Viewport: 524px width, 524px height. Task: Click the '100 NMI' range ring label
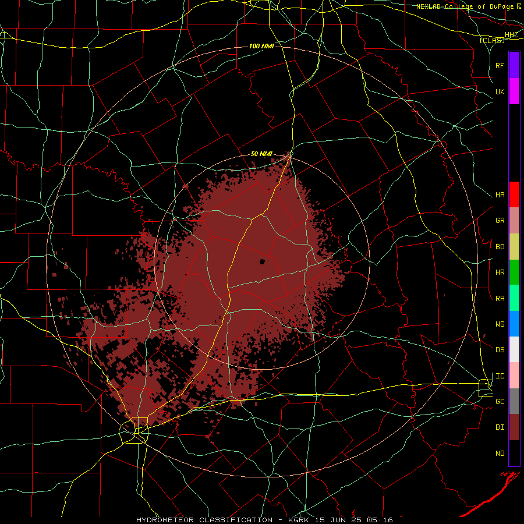tap(261, 46)
